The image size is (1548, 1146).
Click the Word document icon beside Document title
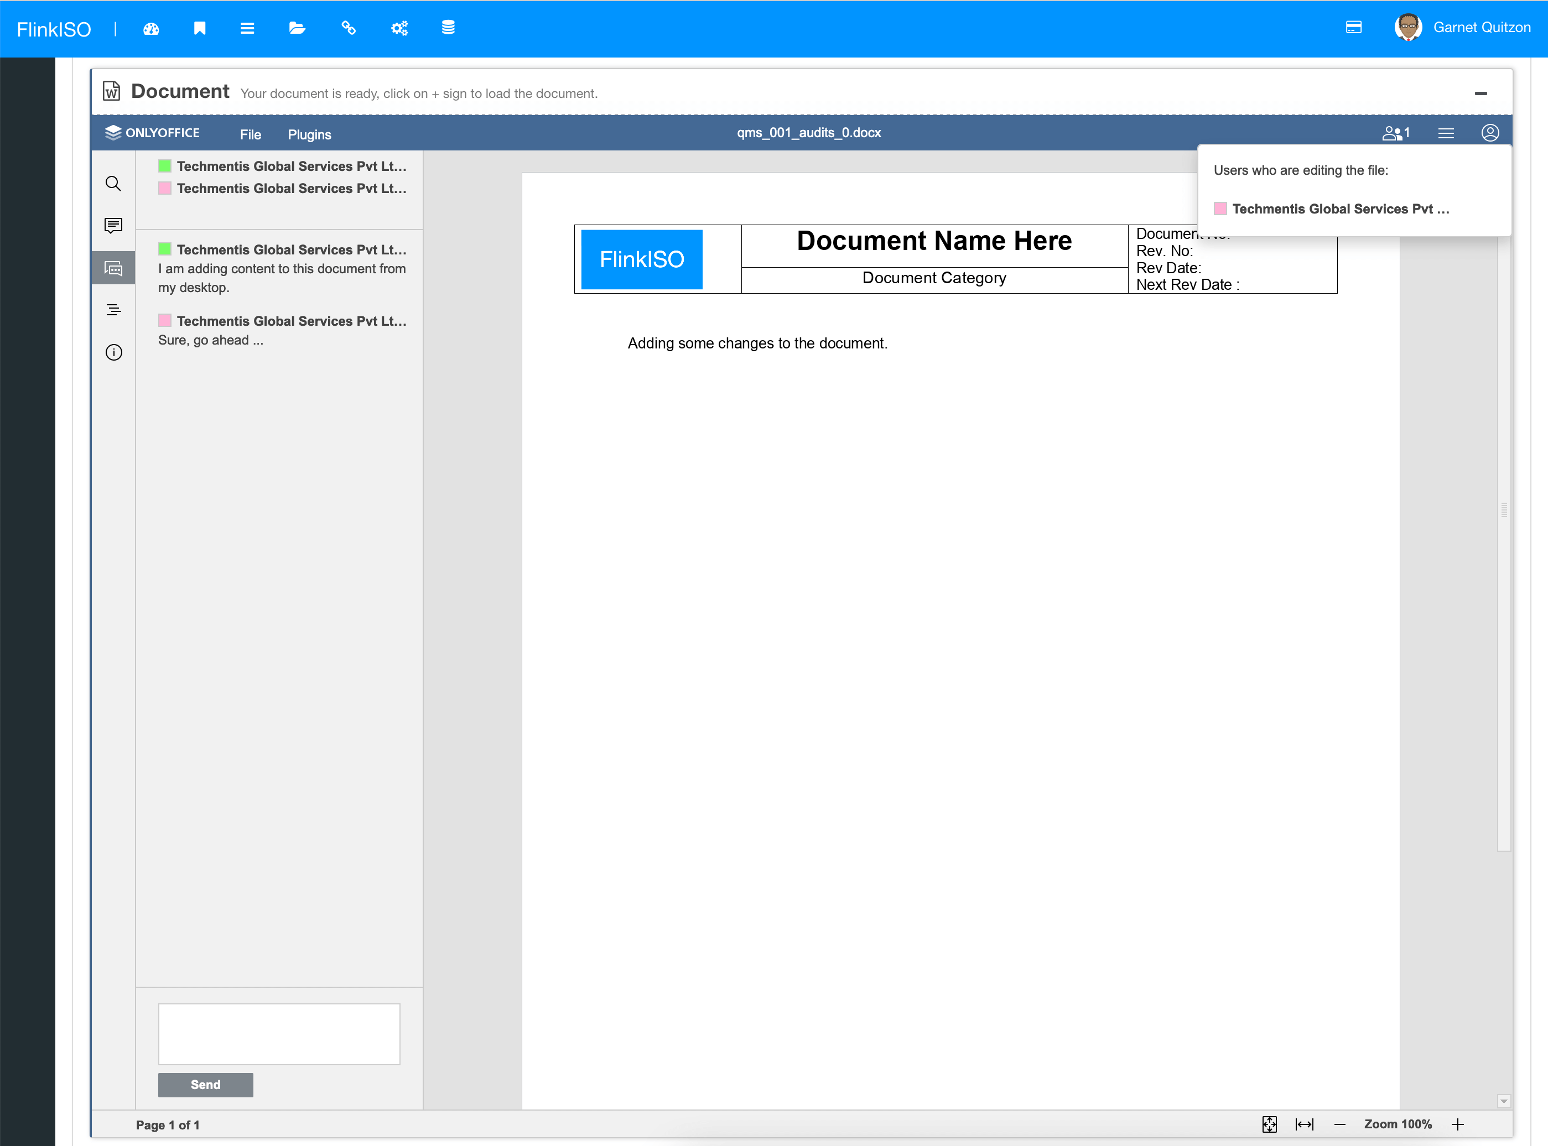(x=112, y=91)
